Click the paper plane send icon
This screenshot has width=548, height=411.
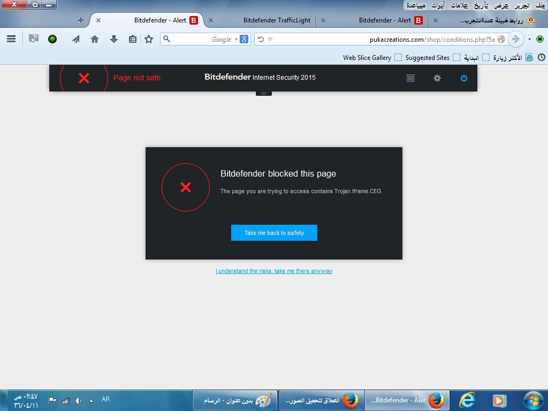point(76,39)
